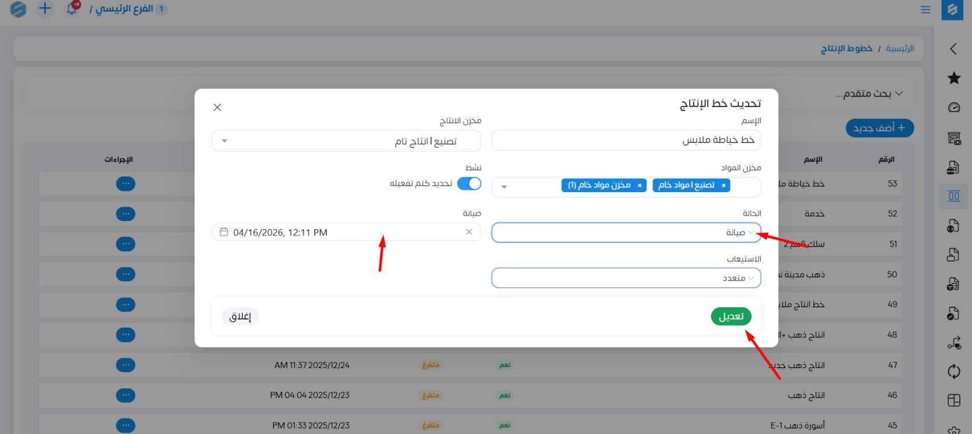
Task: Toggle the نشط active switch
Action: [x=469, y=183]
